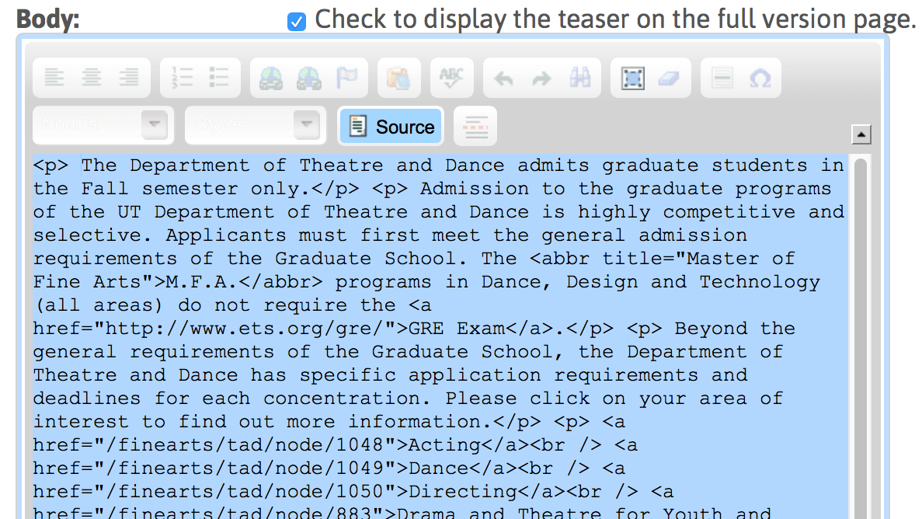This screenshot has width=922, height=519.
Task: Click the insert link icon
Action: click(271, 78)
